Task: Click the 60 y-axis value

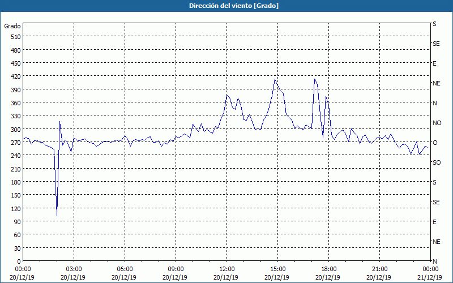Action: [x=18, y=235]
